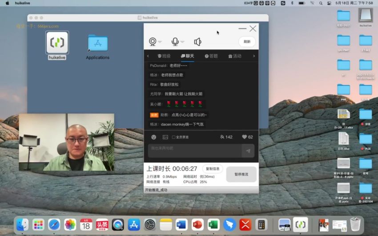Viewport: 378px width, 236px height.
Task: Click the message 老师我想点歌
Action: [x=172, y=75]
